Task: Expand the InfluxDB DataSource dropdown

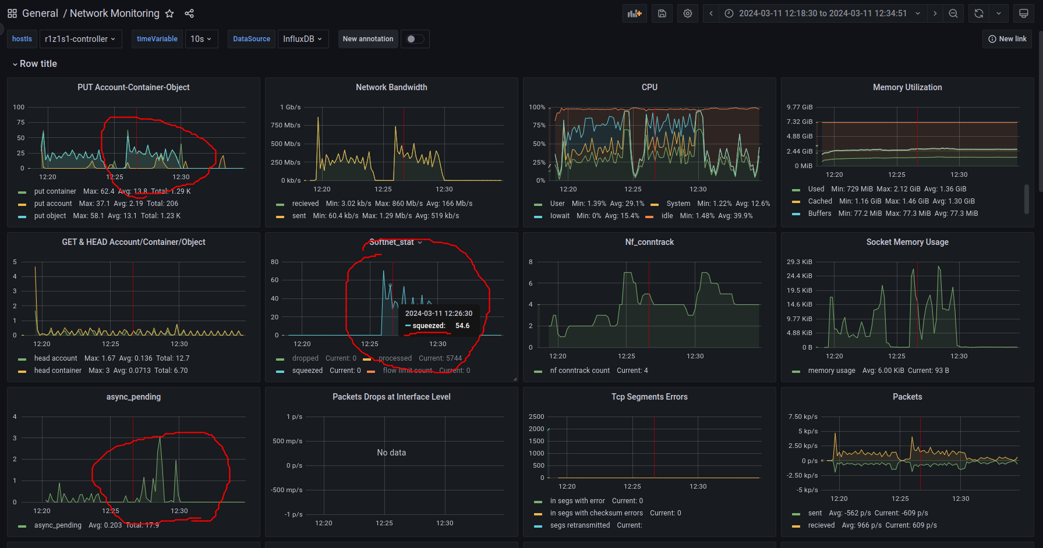Action: click(303, 39)
